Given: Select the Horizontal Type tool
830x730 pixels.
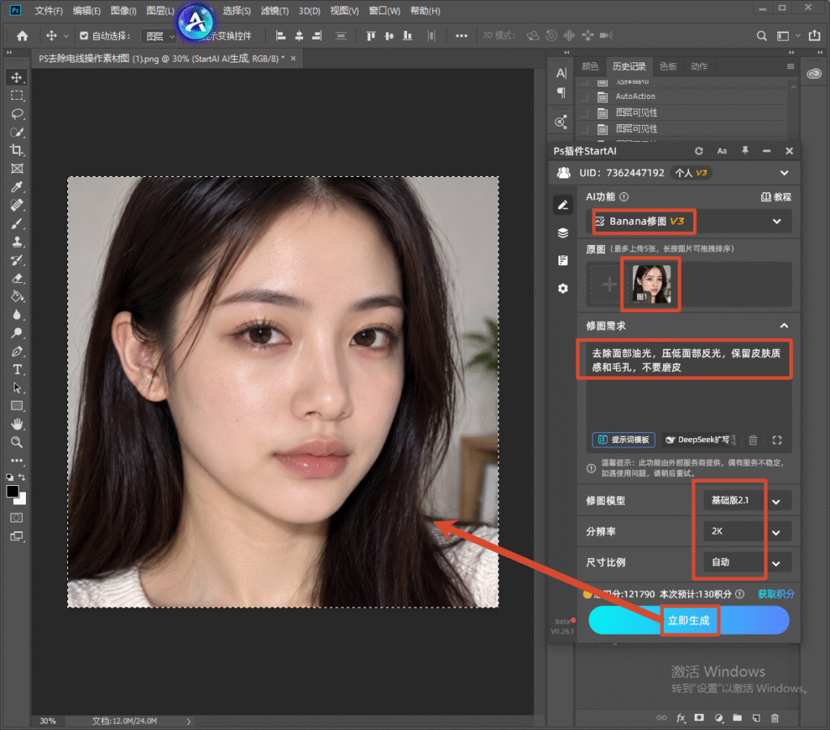Looking at the screenshot, I should coord(17,369).
